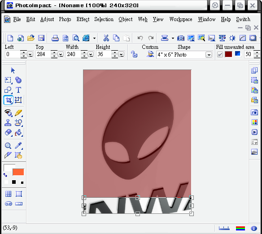Screen dimensions: 262x234
Task: Click the Top value input field
Action: (43, 54)
